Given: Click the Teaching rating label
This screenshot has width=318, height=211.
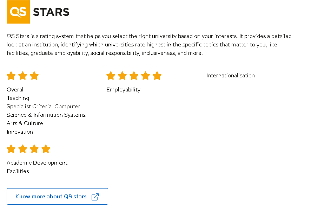Looking at the screenshot, I should [18, 98].
